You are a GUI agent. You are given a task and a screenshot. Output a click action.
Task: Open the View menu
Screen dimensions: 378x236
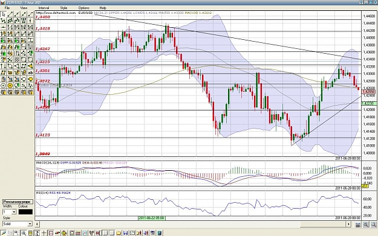pyautogui.click(x=24, y=8)
